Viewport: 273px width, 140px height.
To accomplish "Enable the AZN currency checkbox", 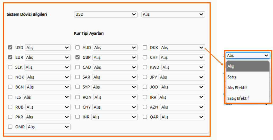I will tap(145, 107).
